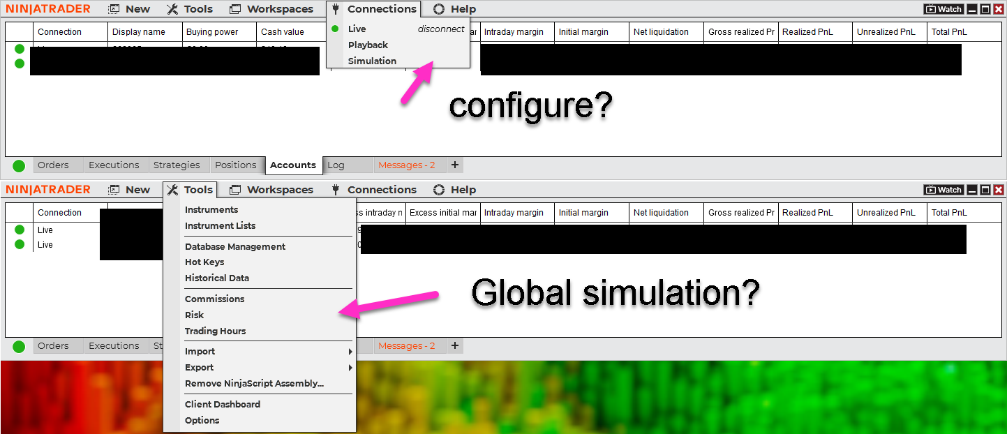Click the Watch button in the upper window
This screenshot has width=1007, height=434.
point(943,9)
